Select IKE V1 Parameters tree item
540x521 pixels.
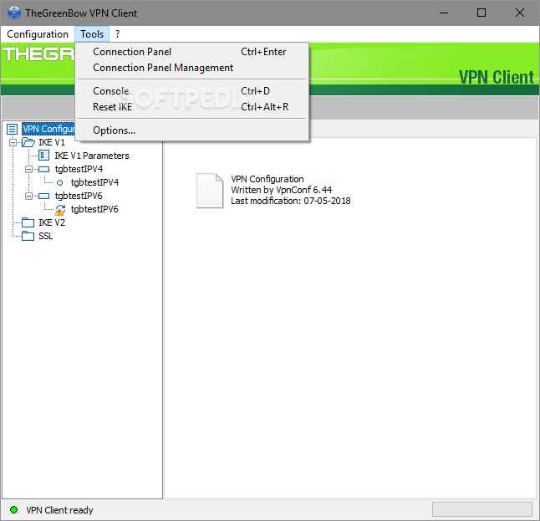pyautogui.click(x=92, y=156)
